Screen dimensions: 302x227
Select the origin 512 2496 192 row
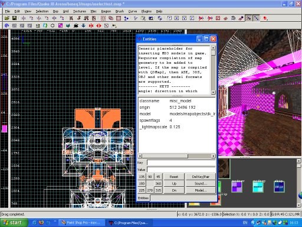click(177, 107)
